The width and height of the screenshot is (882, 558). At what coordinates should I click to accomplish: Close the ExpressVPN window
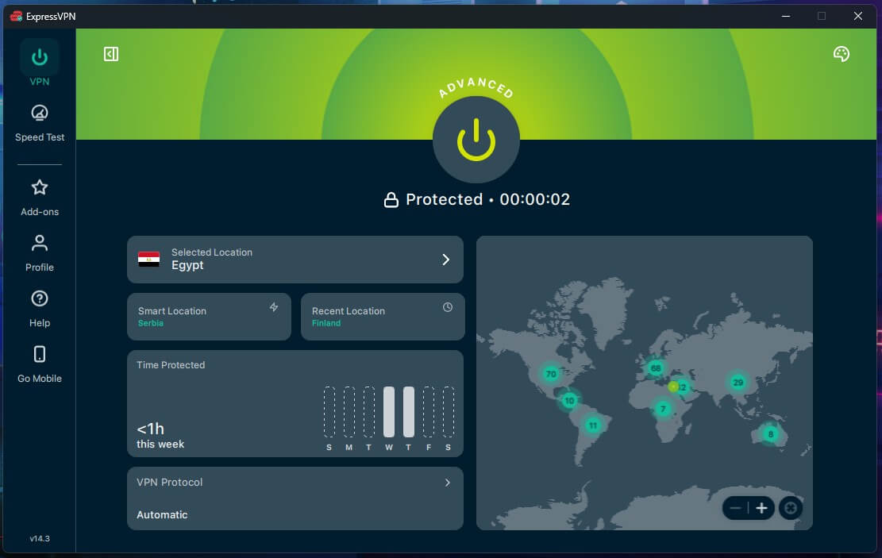click(x=858, y=17)
